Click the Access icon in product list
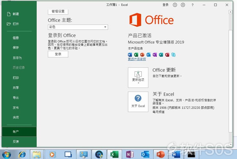 pos(167,54)
